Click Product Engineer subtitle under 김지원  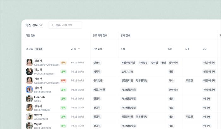(44, 74)
